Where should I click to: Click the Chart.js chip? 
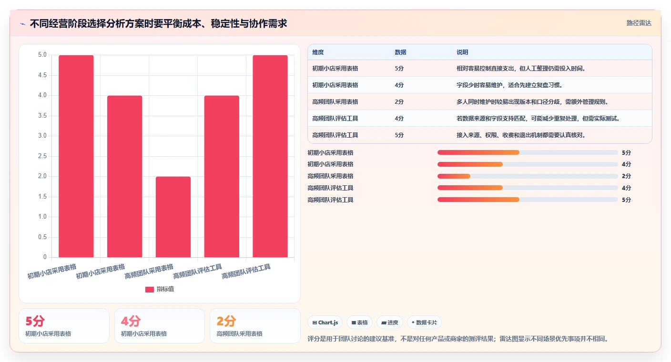click(325, 322)
